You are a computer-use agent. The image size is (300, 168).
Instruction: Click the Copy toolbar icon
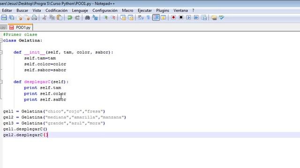click(52, 18)
